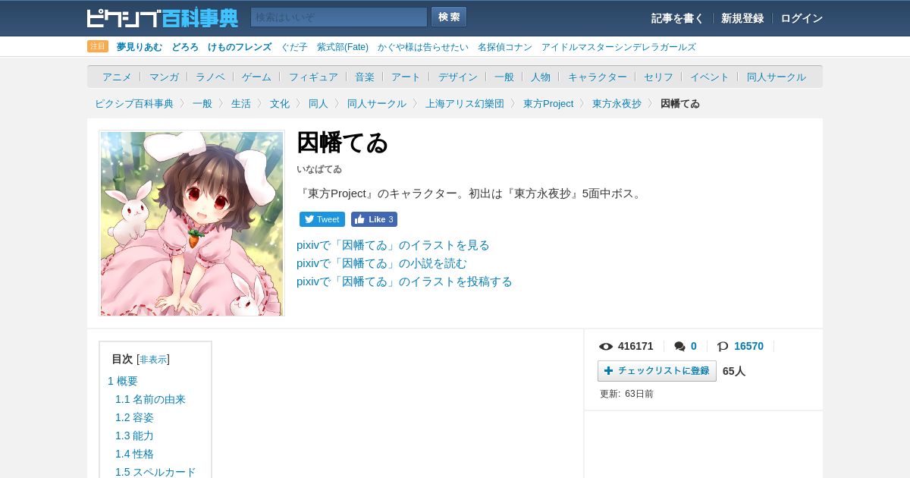Go to breadcrumb 同人サークル
The image size is (910, 478).
(377, 103)
